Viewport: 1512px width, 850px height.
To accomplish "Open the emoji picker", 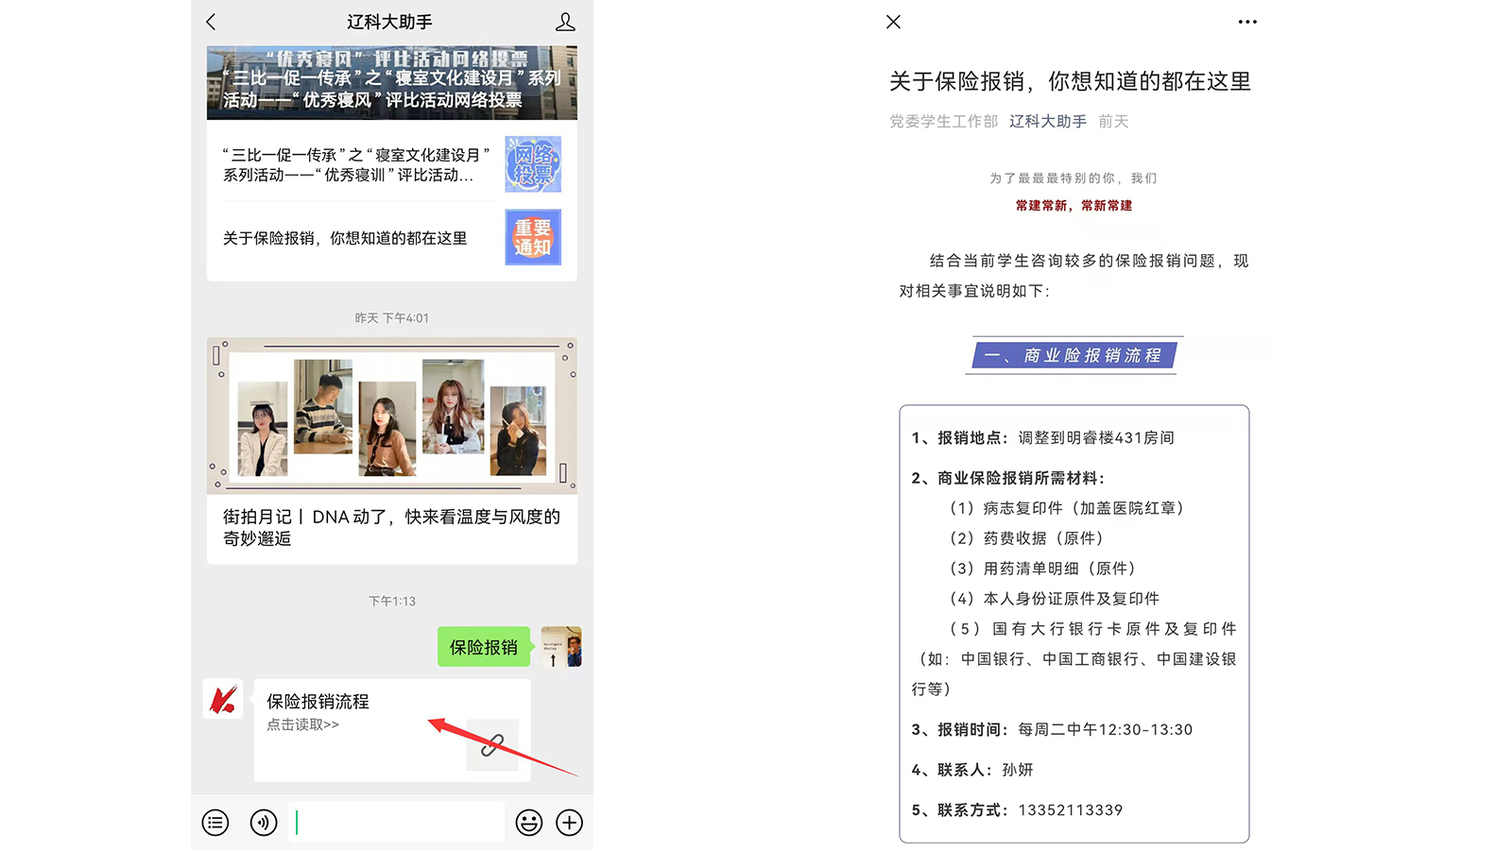I will pos(529,823).
